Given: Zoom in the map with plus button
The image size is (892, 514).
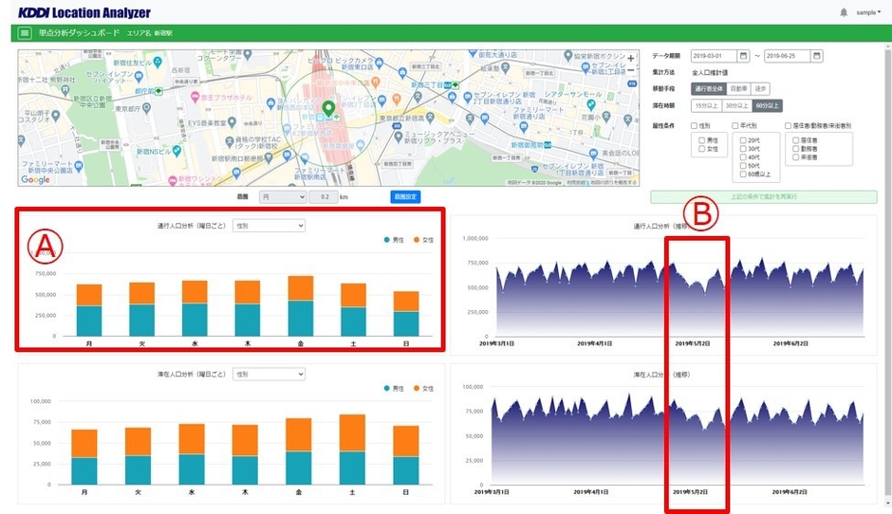Looking at the screenshot, I should 631,59.
